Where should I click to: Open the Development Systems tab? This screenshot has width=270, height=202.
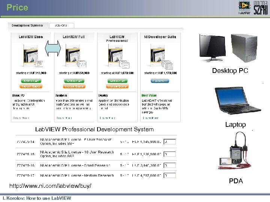click(27, 25)
